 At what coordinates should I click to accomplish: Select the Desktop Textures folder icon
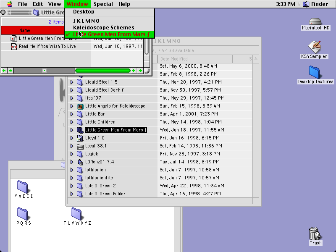point(314,72)
